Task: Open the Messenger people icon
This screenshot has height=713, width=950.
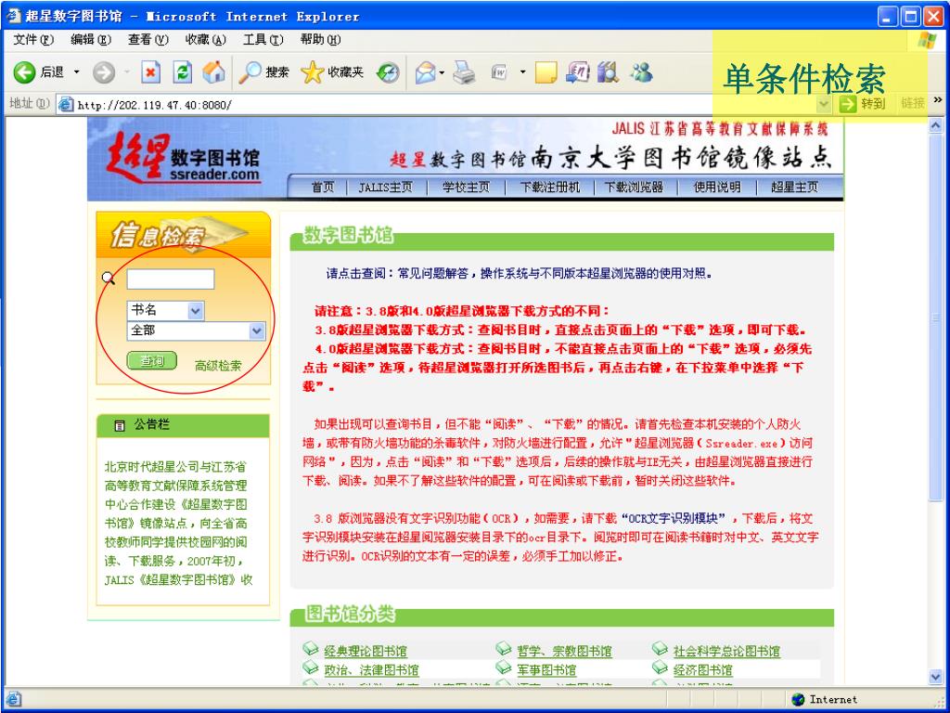Action: click(641, 72)
